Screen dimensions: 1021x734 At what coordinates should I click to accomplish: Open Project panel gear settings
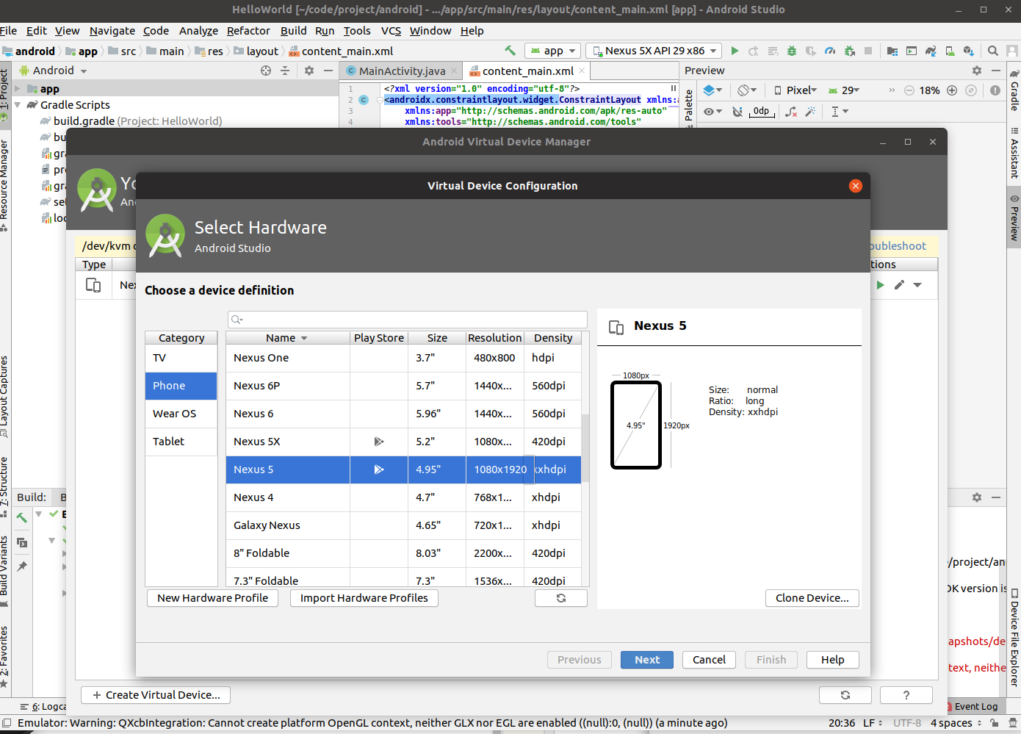coord(309,71)
